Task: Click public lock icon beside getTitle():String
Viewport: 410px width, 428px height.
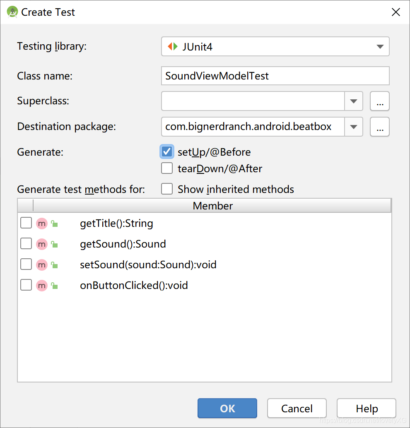Action: click(x=54, y=224)
